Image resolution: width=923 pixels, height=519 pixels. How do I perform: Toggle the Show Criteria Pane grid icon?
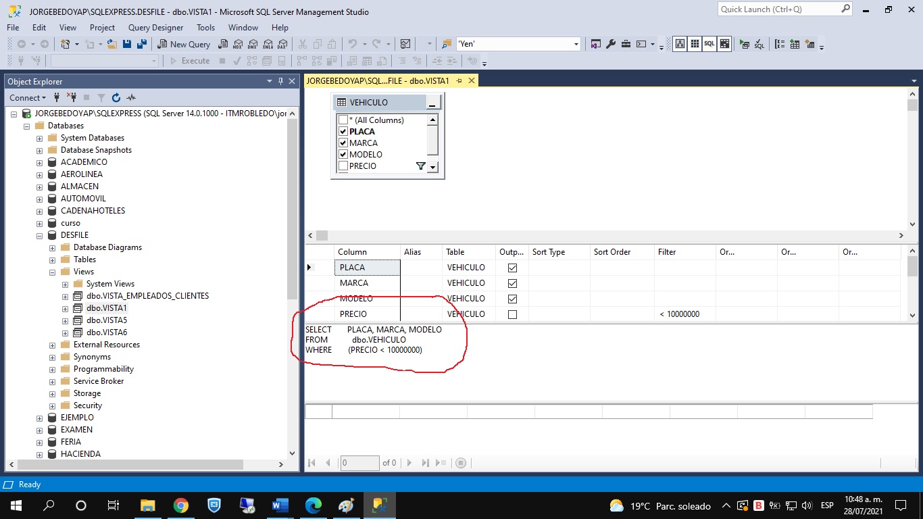coord(695,44)
